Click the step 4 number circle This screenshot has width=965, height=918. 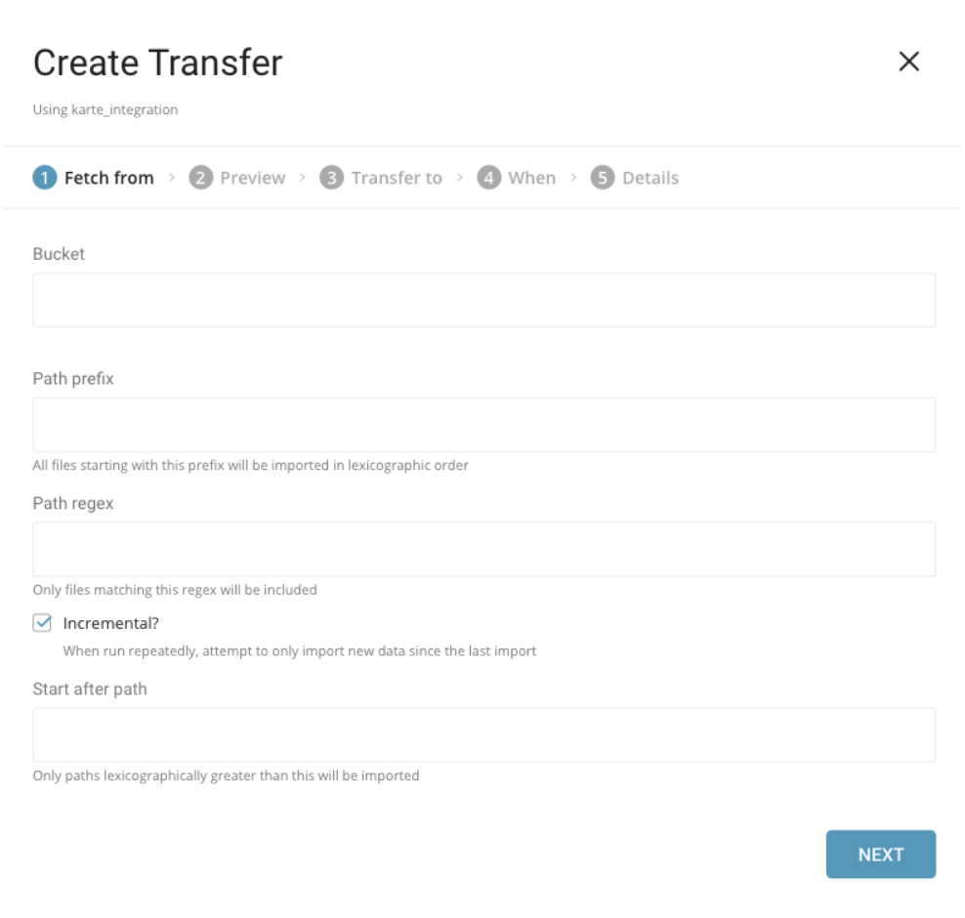(489, 178)
